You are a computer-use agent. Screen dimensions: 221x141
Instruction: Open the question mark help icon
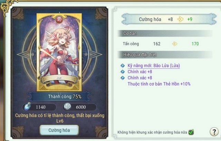[x=214, y=132]
